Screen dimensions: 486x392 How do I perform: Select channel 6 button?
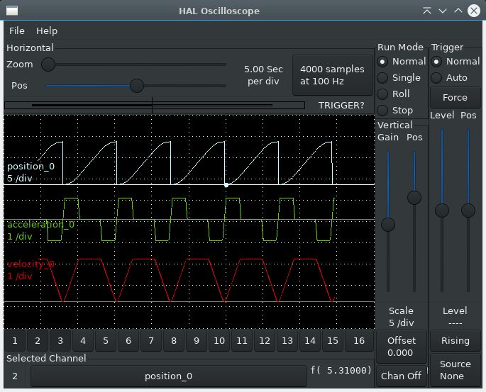[128, 340]
